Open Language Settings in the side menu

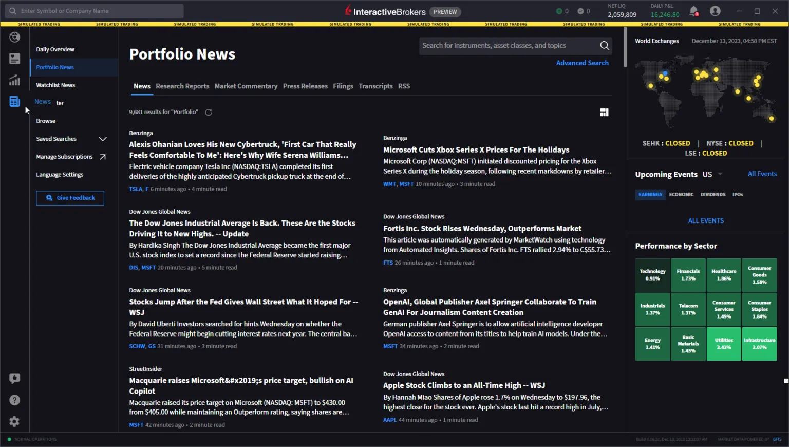point(60,175)
